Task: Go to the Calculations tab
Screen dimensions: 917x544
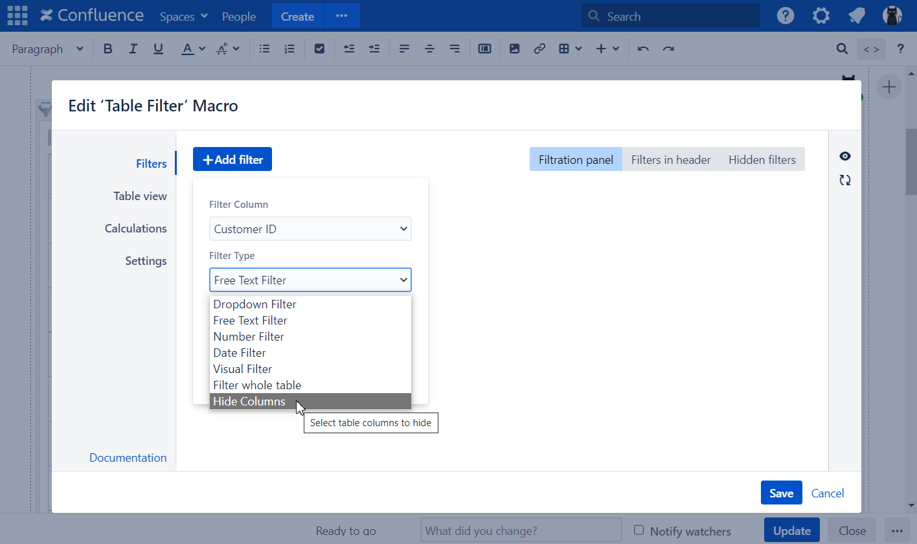Action: [135, 229]
